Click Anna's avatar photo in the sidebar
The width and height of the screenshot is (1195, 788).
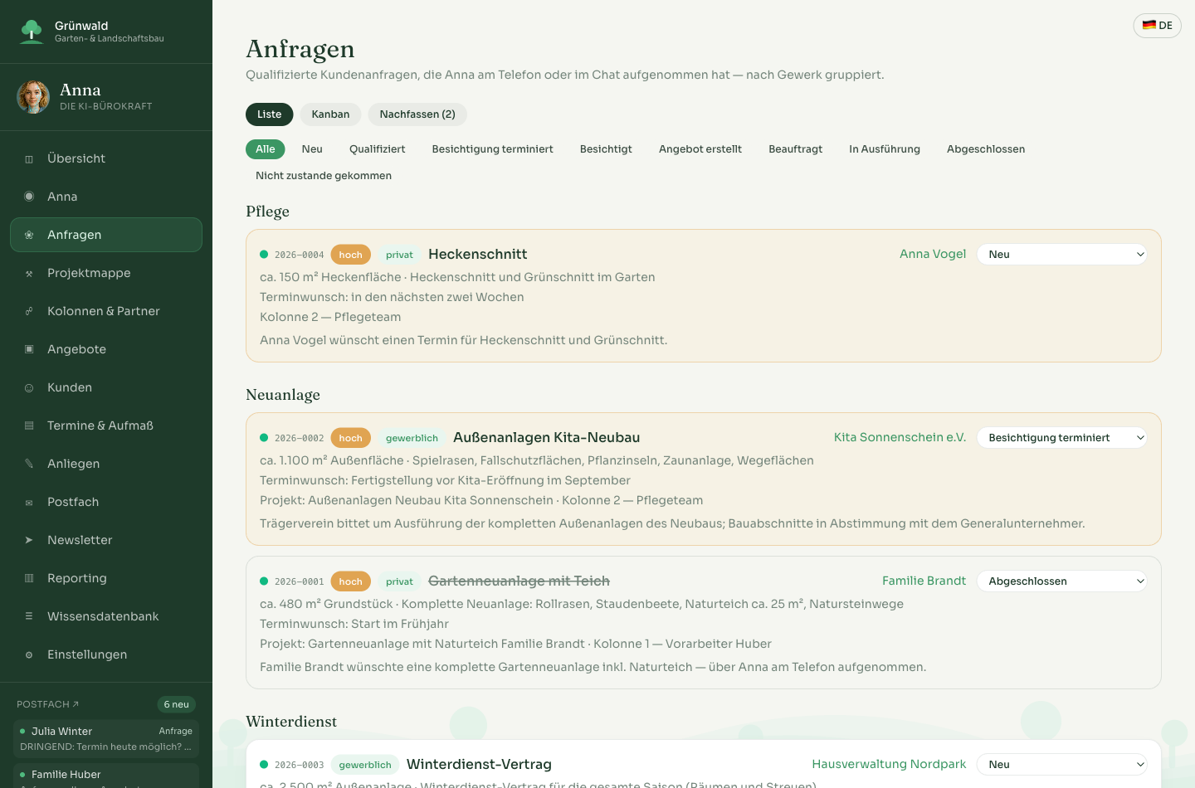(x=33, y=97)
